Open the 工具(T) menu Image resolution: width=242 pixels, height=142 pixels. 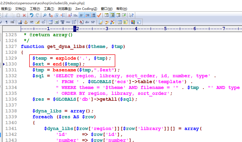coord(49,9)
